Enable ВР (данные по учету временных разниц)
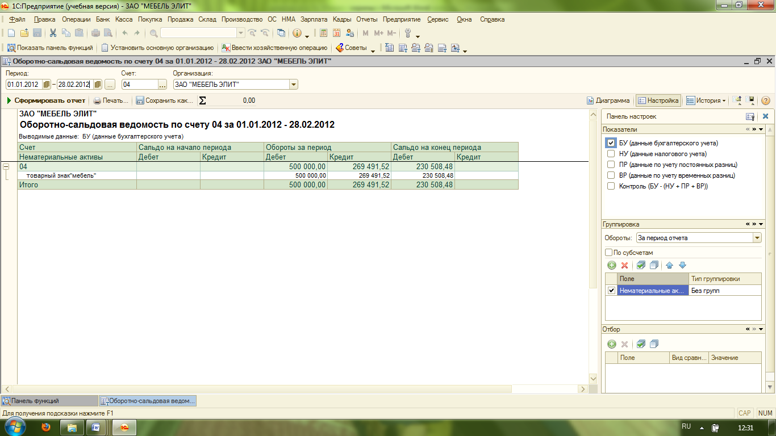This screenshot has width=776, height=436. pos(611,175)
